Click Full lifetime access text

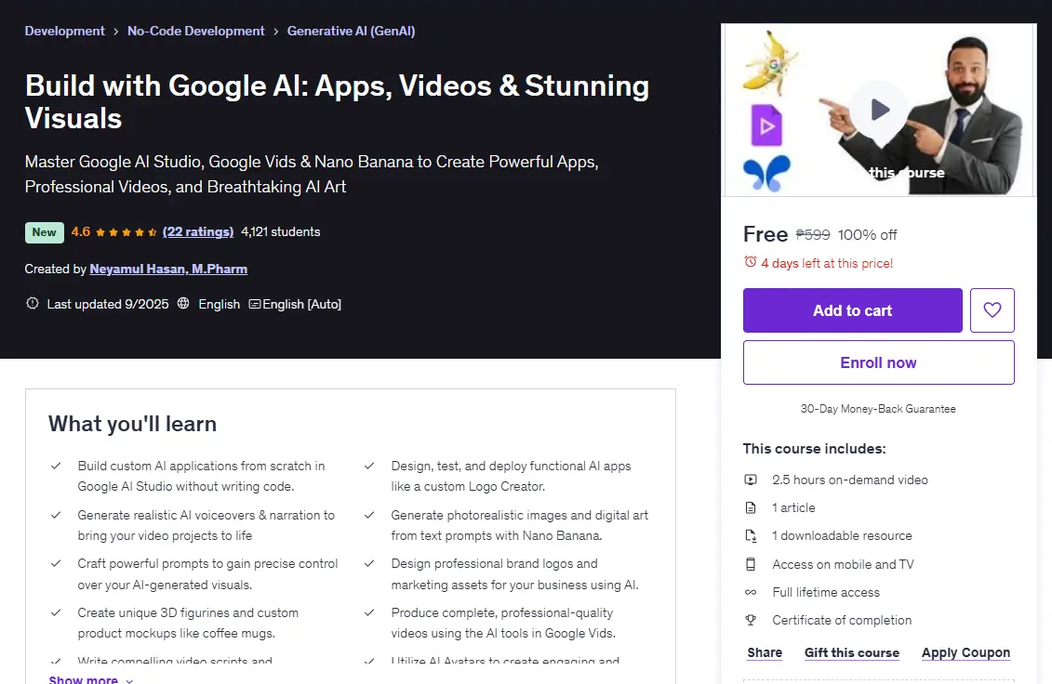[826, 592]
